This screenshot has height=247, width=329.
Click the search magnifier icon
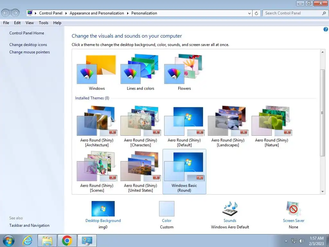point(324,13)
